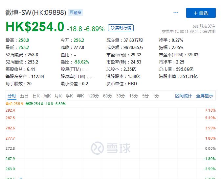Click the 成交量 value 37.63万股
The image size is (221, 184).
pyautogui.click(x=133, y=40)
